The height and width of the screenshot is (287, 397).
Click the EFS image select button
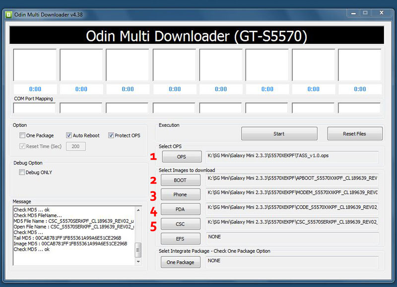click(180, 238)
